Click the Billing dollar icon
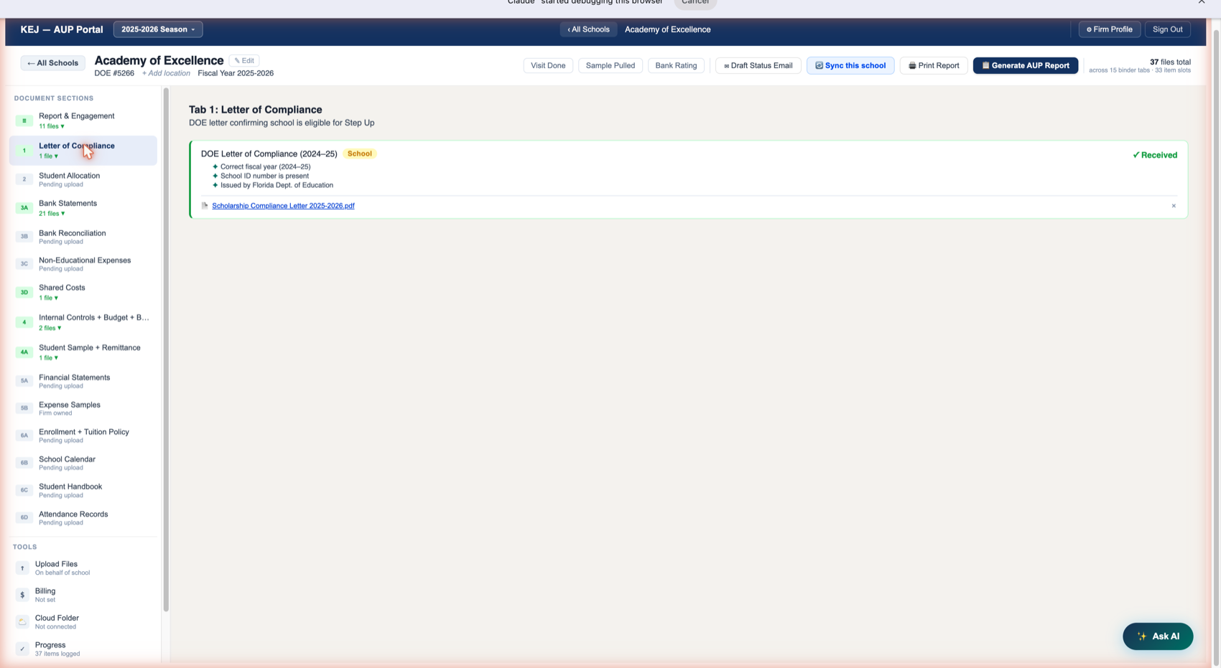The width and height of the screenshot is (1221, 668). click(x=22, y=595)
